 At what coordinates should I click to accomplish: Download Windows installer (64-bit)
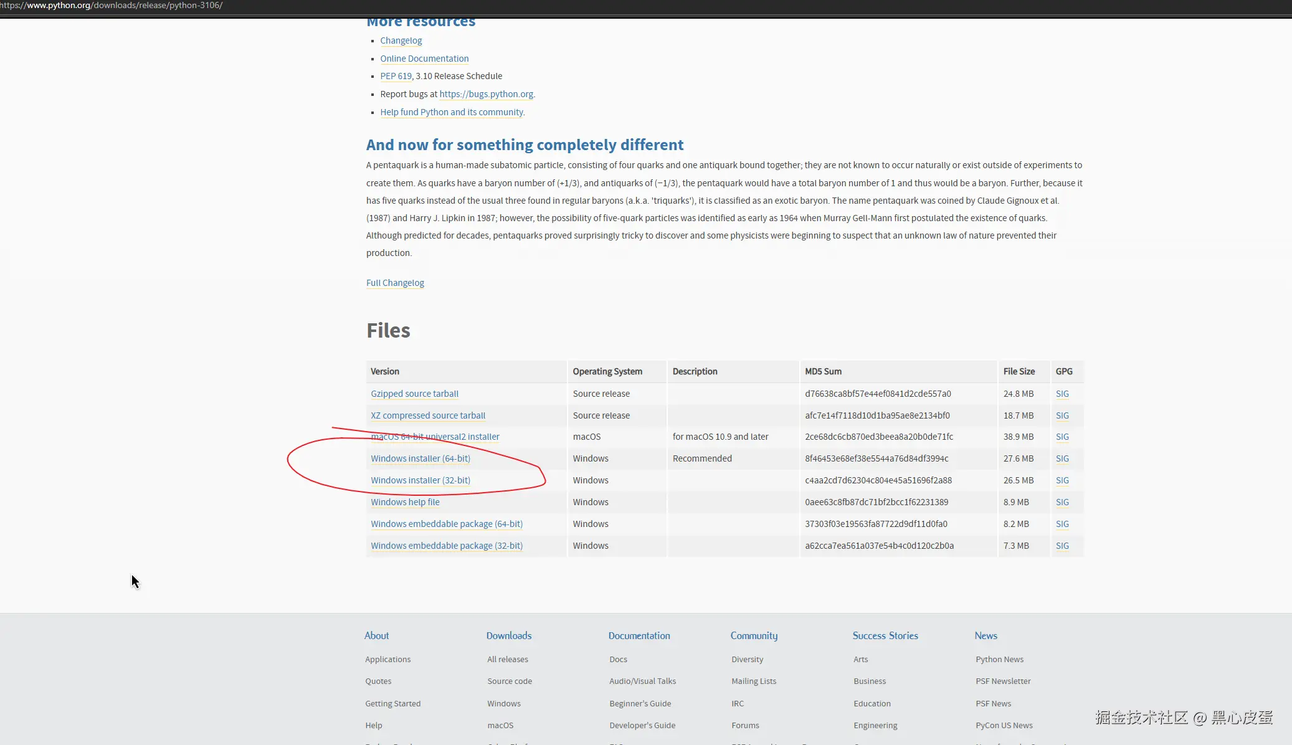pyautogui.click(x=420, y=458)
